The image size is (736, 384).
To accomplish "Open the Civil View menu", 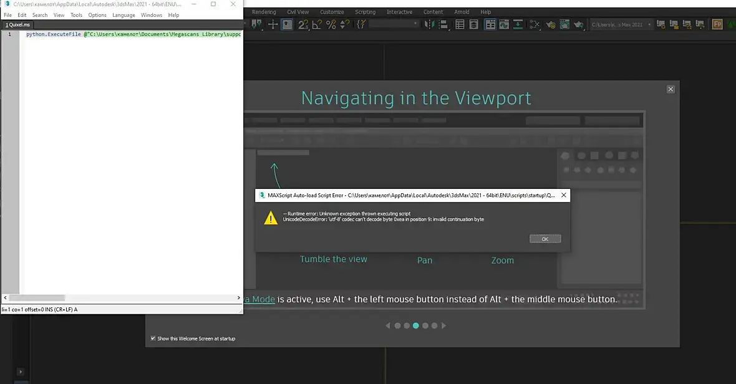I will [298, 12].
